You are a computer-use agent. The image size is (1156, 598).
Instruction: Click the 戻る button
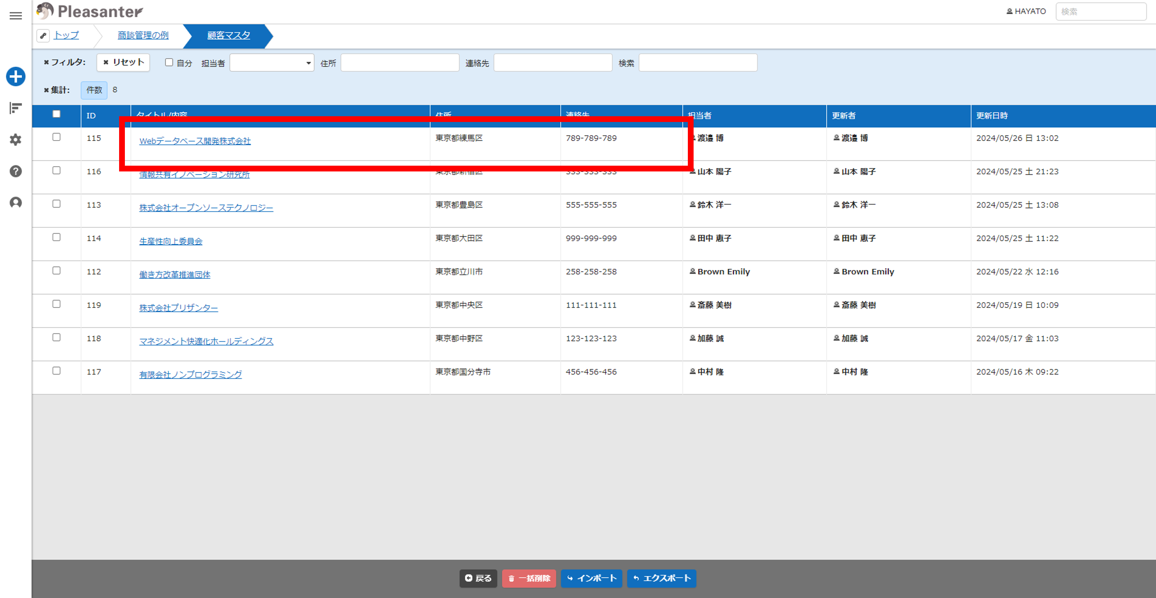click(x=478, y=578)
